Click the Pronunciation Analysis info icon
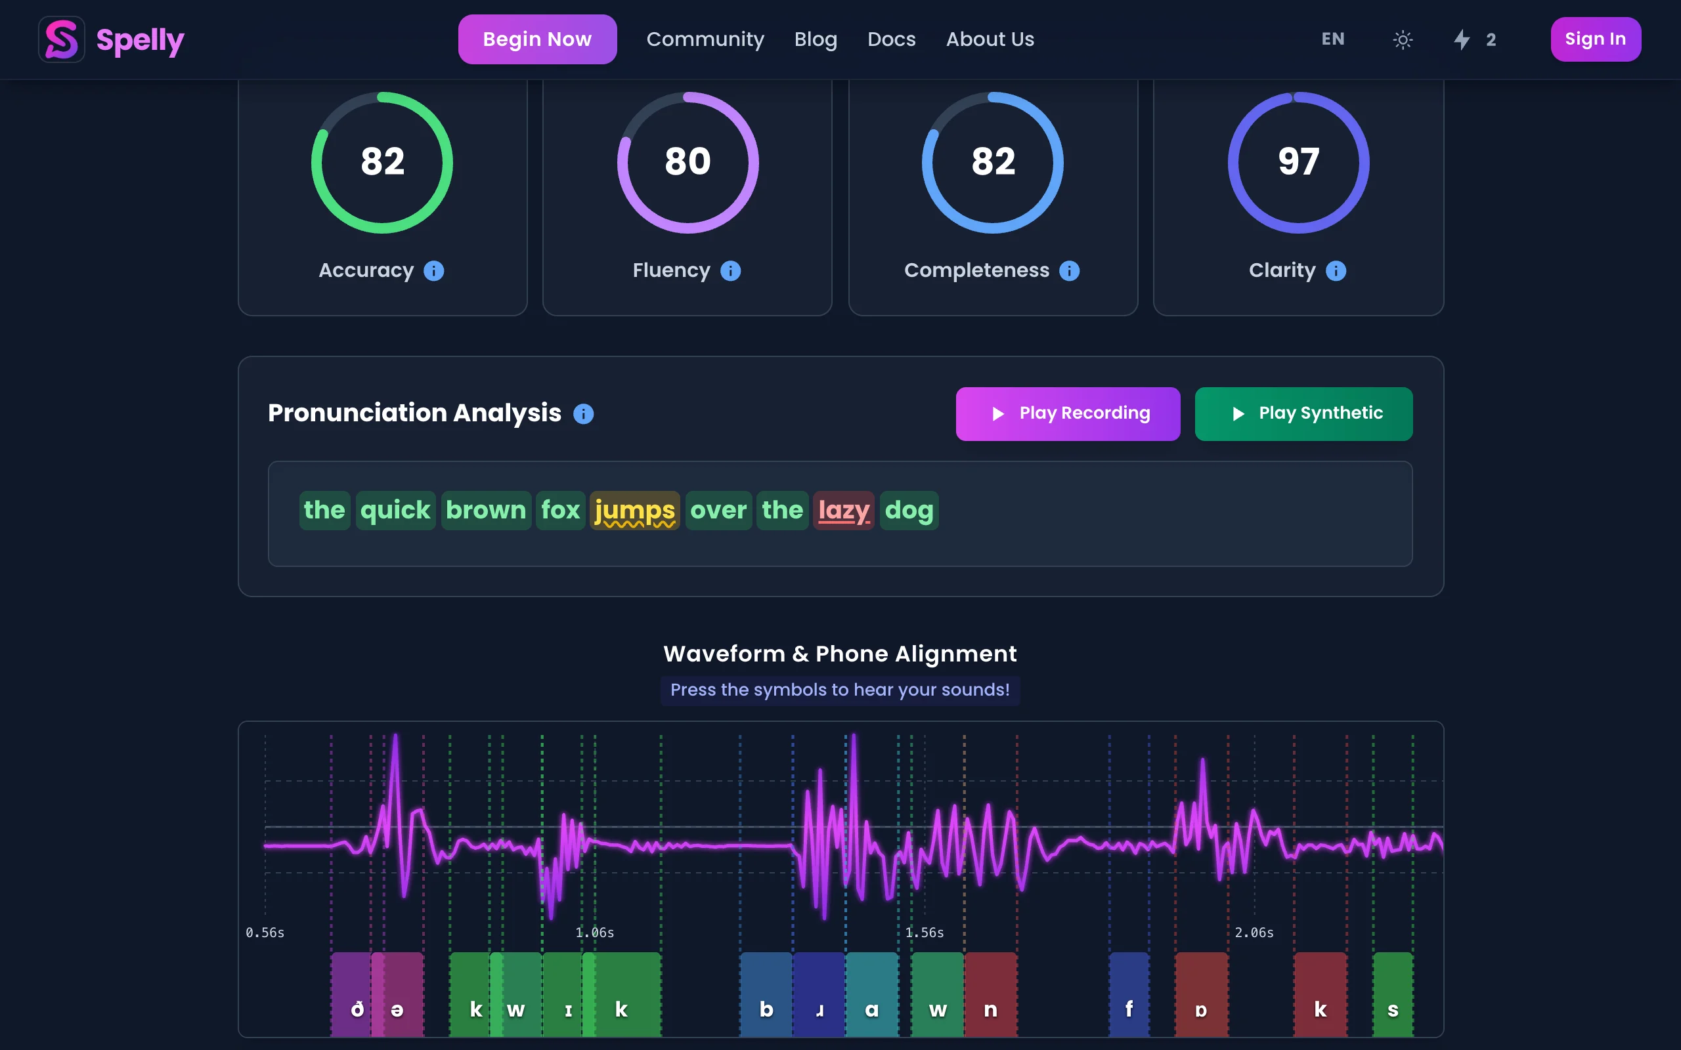This screenshot has width=1681, height=1050. [x=584, y=414]
